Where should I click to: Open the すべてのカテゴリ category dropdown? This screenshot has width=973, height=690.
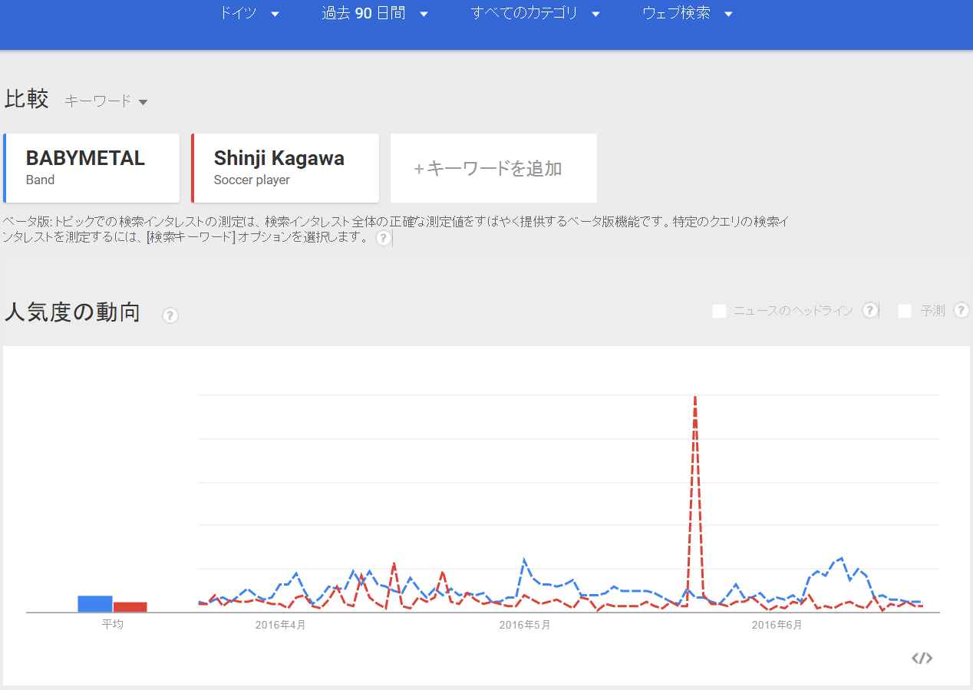tap(535, 13)
